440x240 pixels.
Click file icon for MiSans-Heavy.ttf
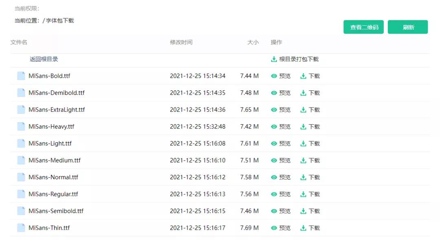pyautogui.click(x=21, y=126)
